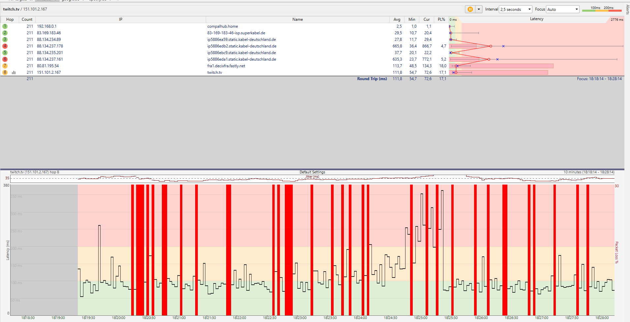The width and height of the screenshot is (630, 322).
Task: Click the Round Trip (ms) summary label
Action: (x=372, y=79)
